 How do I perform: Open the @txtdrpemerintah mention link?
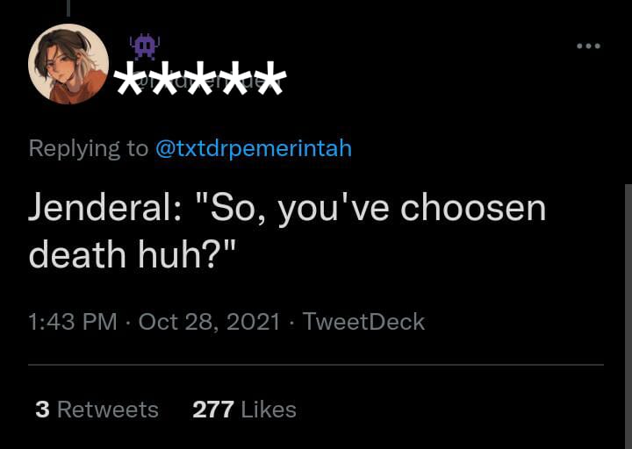point(253,148)
